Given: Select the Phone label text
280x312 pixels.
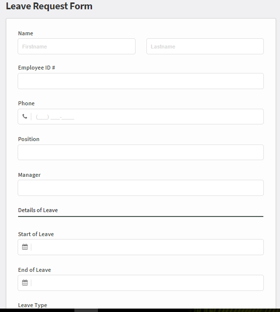Looking at the screenshot, I should click(x=26, y=103).
